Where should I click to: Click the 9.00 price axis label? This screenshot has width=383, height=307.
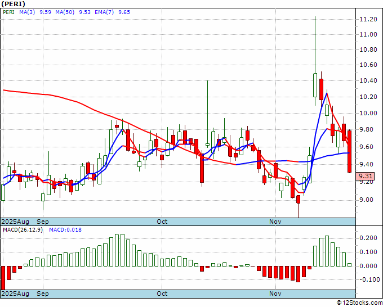(367, 200)
